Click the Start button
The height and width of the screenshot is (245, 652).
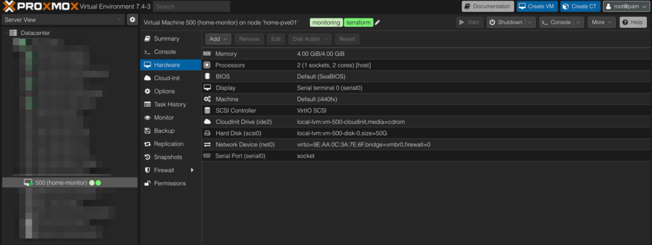(x=469, y=22)
